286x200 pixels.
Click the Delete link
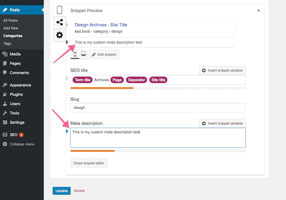coord(79,191)
